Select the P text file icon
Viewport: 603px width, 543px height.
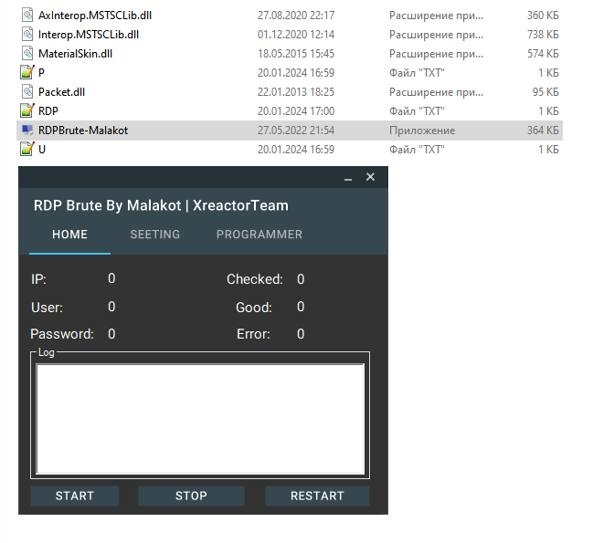[x=26, y=72]
